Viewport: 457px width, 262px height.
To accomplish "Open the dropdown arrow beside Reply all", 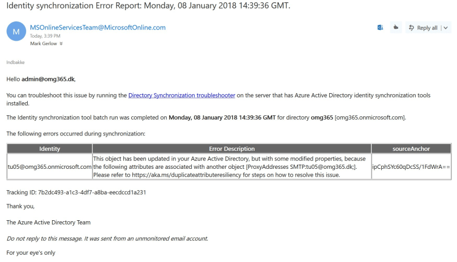I will click(x=446, y=28).
